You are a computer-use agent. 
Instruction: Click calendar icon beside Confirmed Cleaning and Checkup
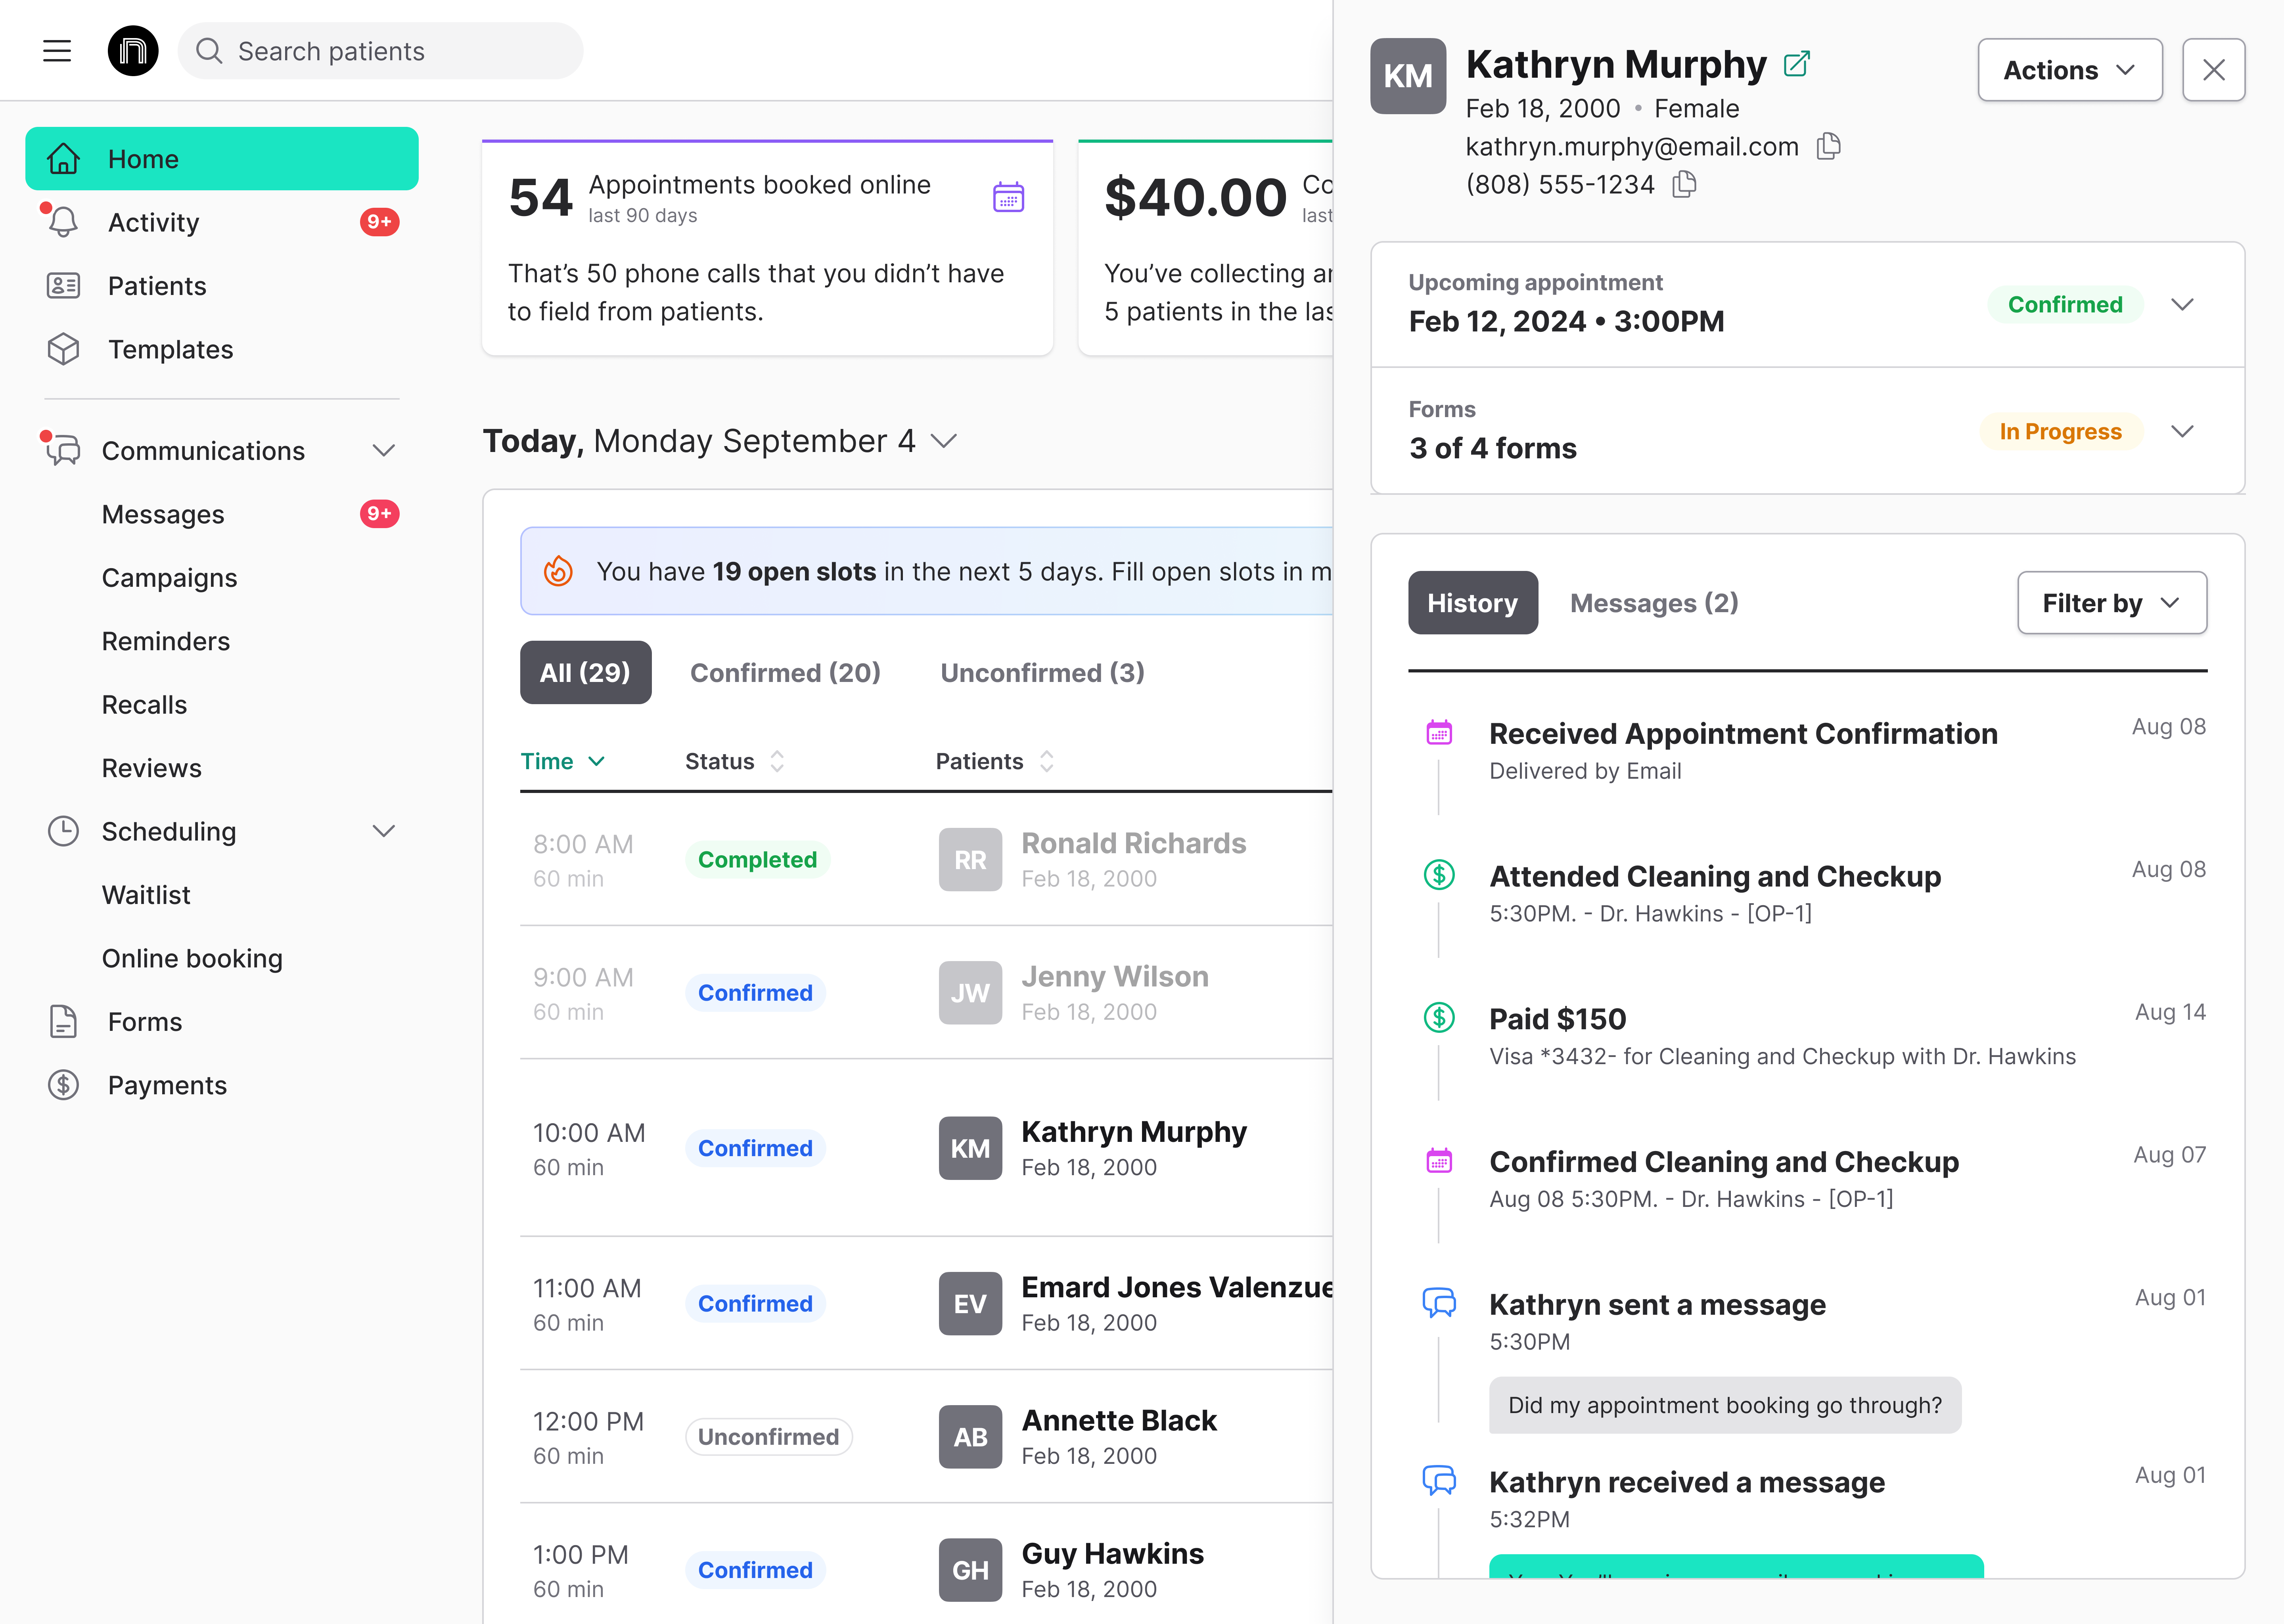(x=1439, y=1161)
